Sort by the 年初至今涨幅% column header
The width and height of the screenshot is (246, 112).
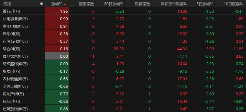(x=174, y=4)
